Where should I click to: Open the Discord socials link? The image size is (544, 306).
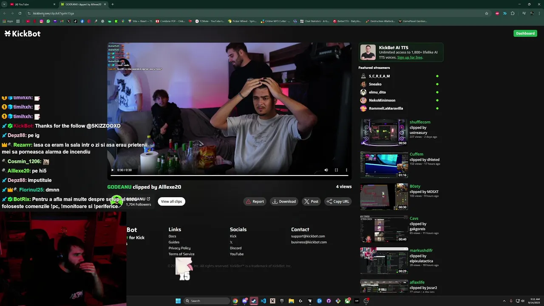(x=235, y=248)
